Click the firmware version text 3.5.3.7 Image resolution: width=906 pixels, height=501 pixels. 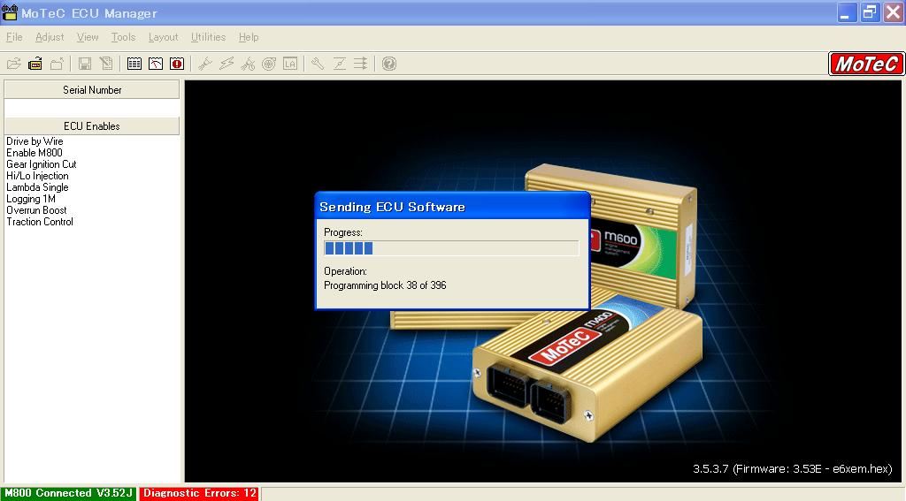(792, 468)
